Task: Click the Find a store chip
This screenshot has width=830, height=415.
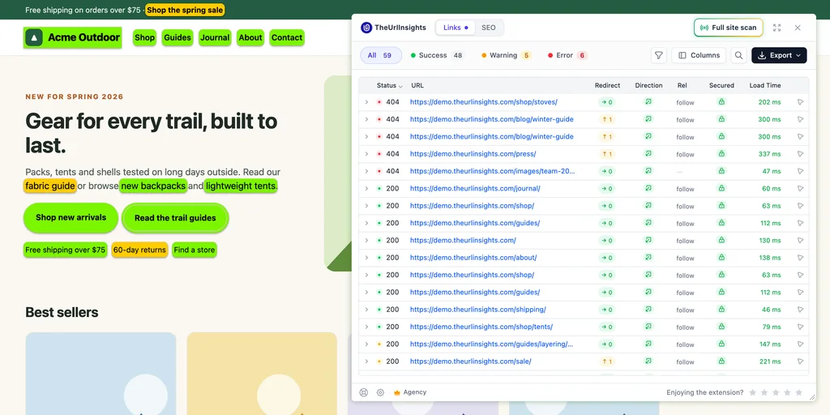Action: tap(195, 250)
